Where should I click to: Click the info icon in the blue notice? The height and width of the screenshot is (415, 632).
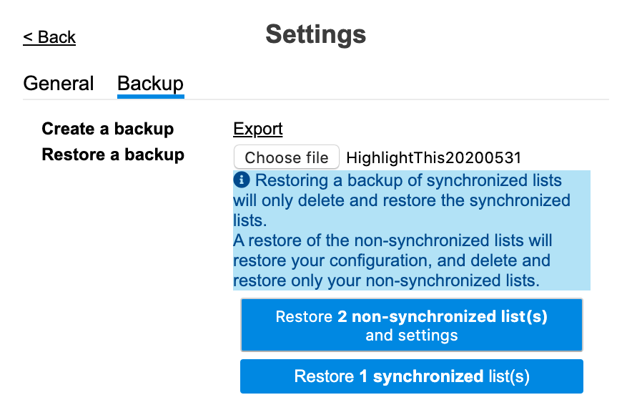pos(242,180)
